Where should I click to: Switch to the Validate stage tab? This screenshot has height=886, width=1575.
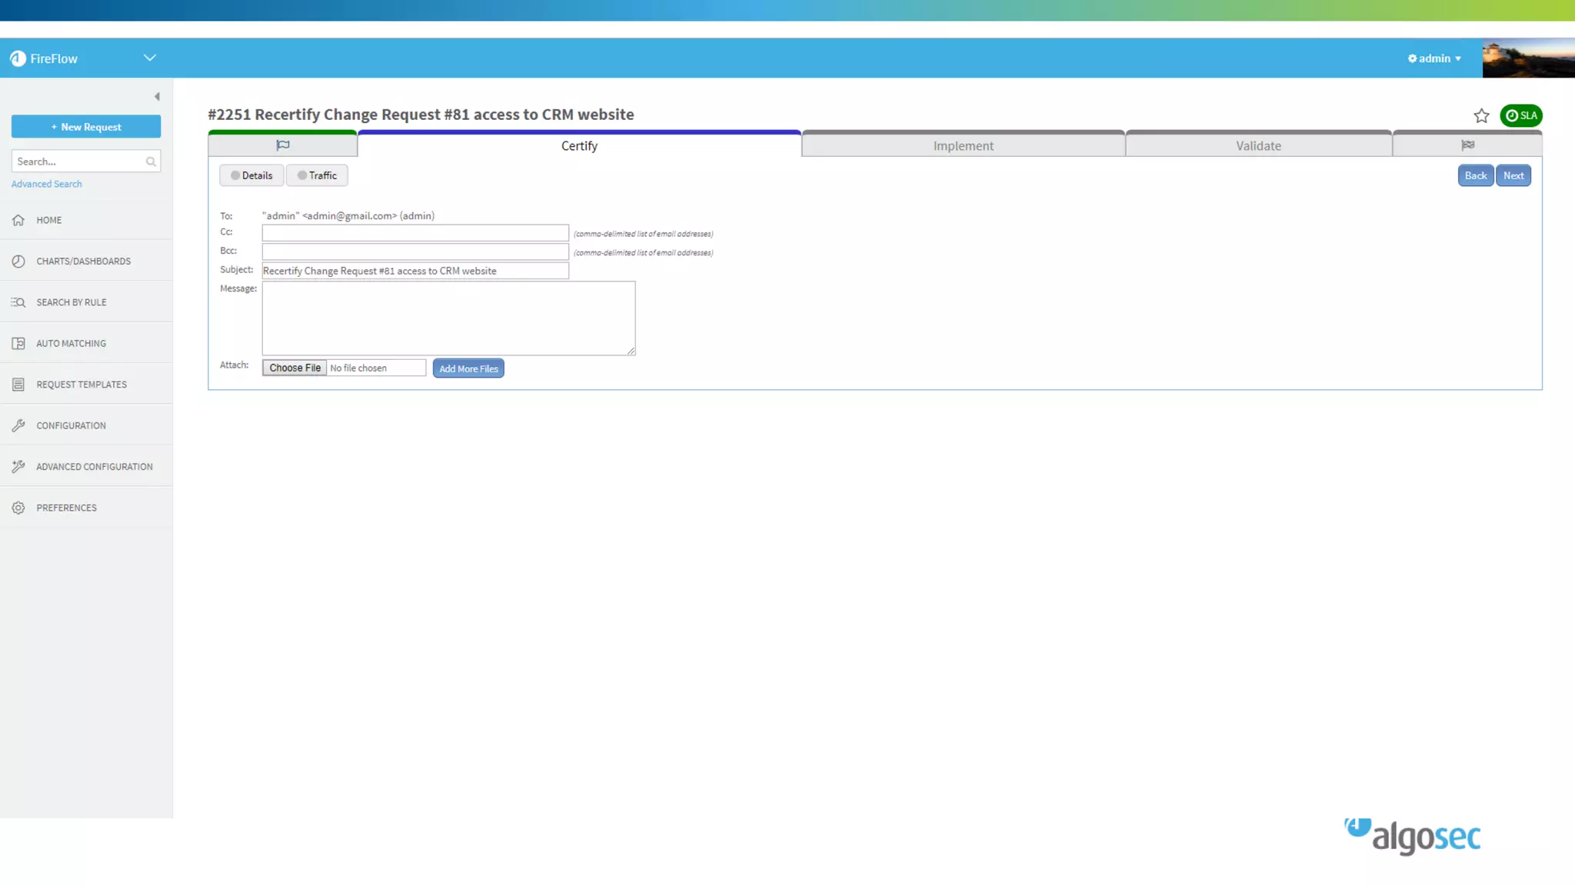pos(1258,145)
